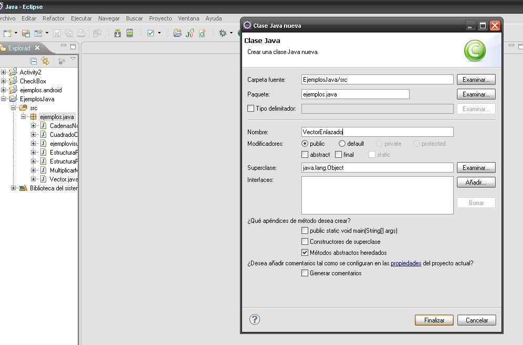Minimize the Package Explorer panel
Viewport: 523px width, 345px height.
pos(64,46)
